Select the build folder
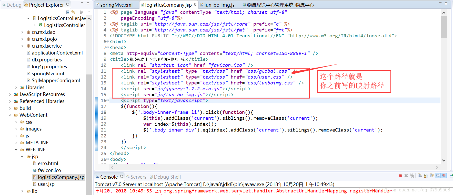Image resolution: width=453 pixels, height=195 pixels. point(23,108)
